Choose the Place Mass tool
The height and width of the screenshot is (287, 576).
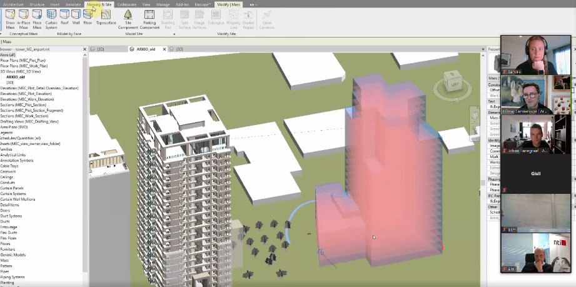pos(37,19)
